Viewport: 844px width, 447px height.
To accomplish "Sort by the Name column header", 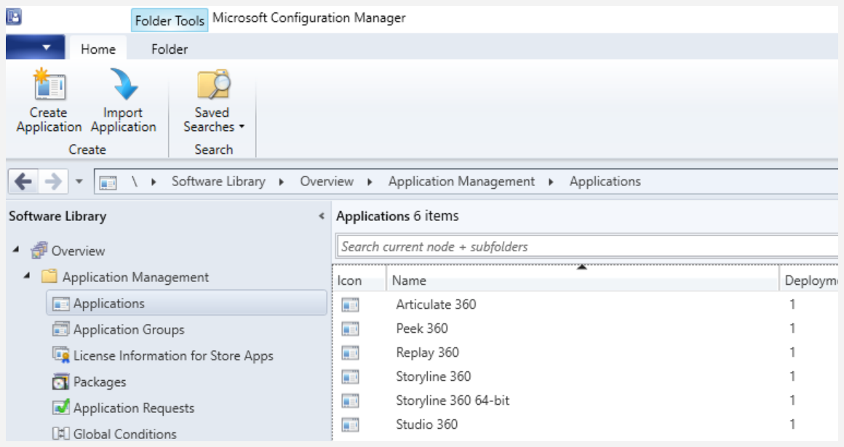I will (582, 281).
